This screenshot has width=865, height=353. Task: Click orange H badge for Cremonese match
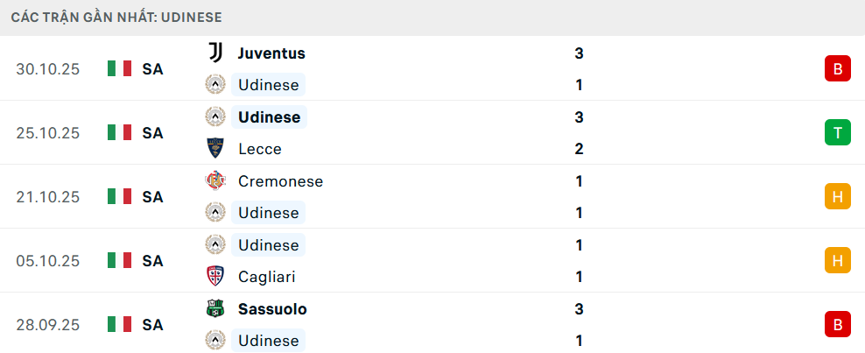pos(837,197)
